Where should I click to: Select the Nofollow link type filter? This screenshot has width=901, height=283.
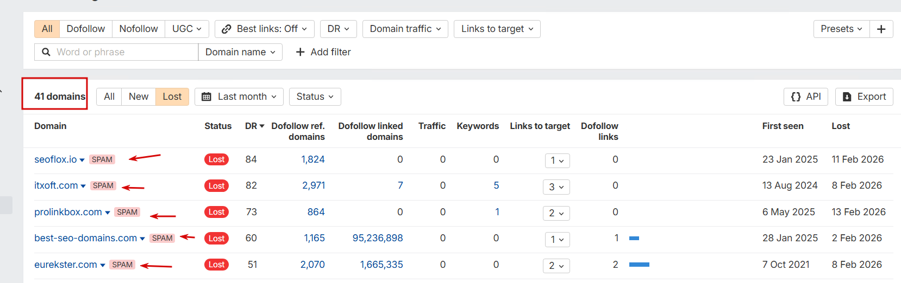tap(139, 29)
